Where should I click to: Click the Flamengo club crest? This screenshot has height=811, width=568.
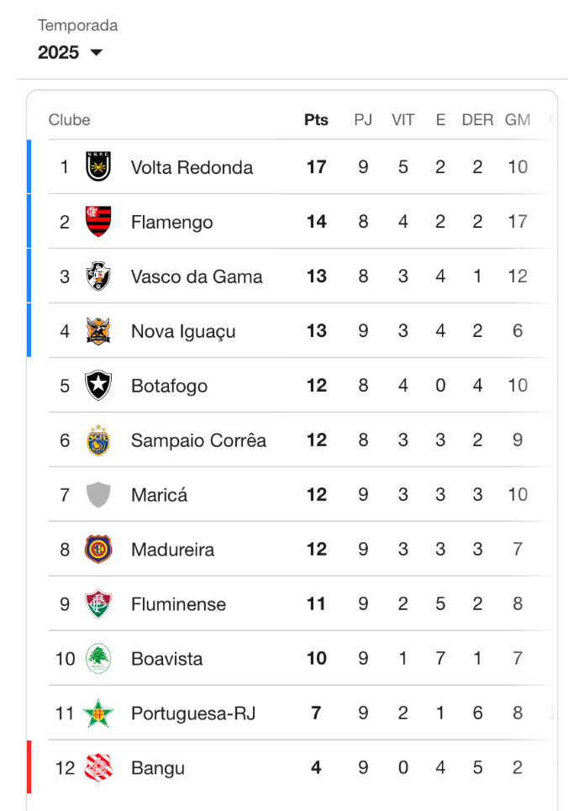click(x=98, y=222)
